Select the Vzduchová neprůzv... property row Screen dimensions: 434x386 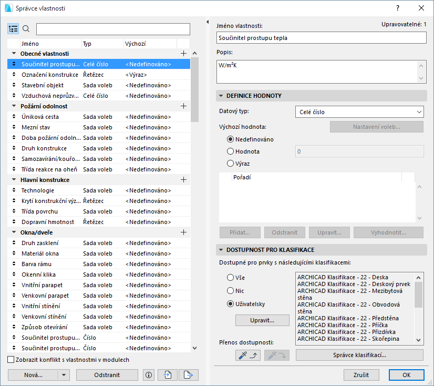pyautogui.click(x=99, y=96)
